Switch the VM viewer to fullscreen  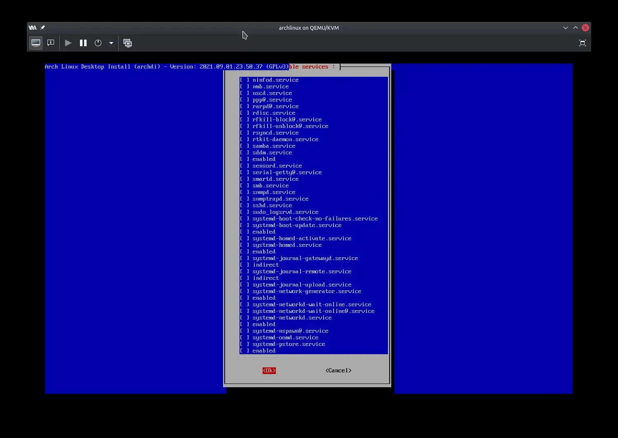coord(582,43)
